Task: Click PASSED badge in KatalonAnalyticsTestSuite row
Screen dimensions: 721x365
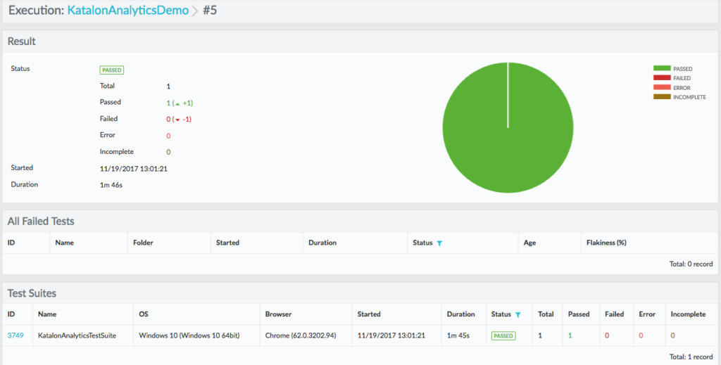Action: click(503, 336)
